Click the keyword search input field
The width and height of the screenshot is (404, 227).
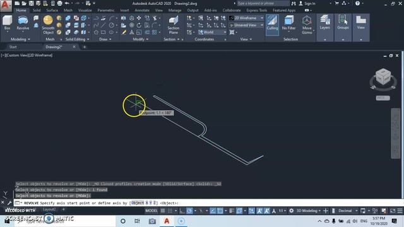click(263, 3)
